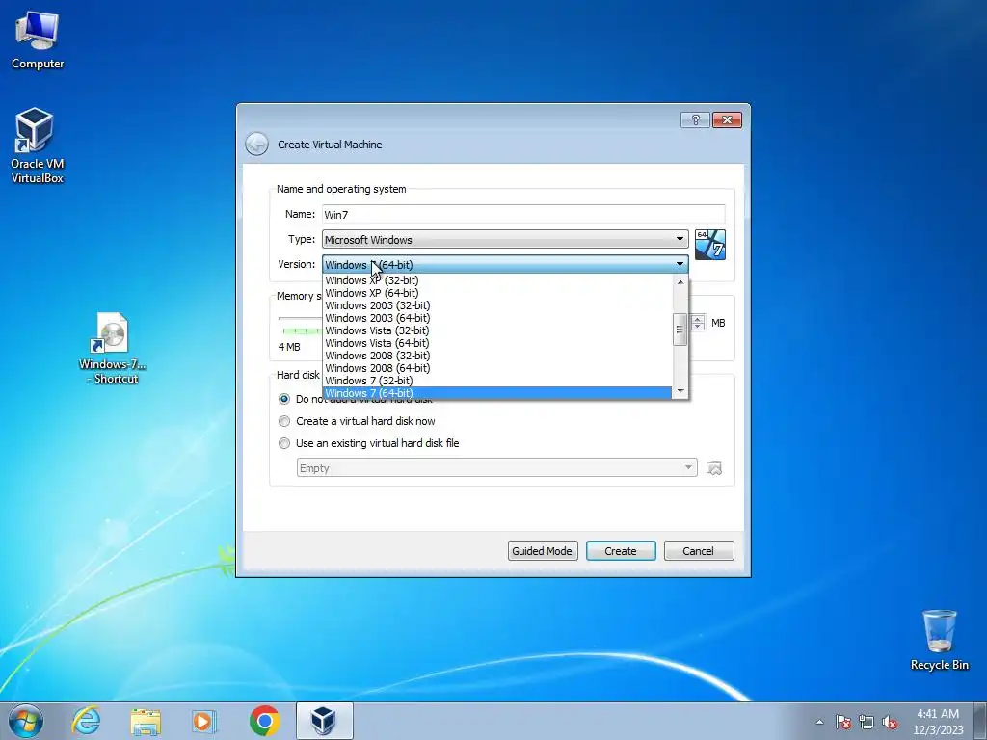Image resolution: width=987 pixels, height=740 pixels.
Task: Pick Windows Vista (64-bit) option
Action: (x=497, y=343)
